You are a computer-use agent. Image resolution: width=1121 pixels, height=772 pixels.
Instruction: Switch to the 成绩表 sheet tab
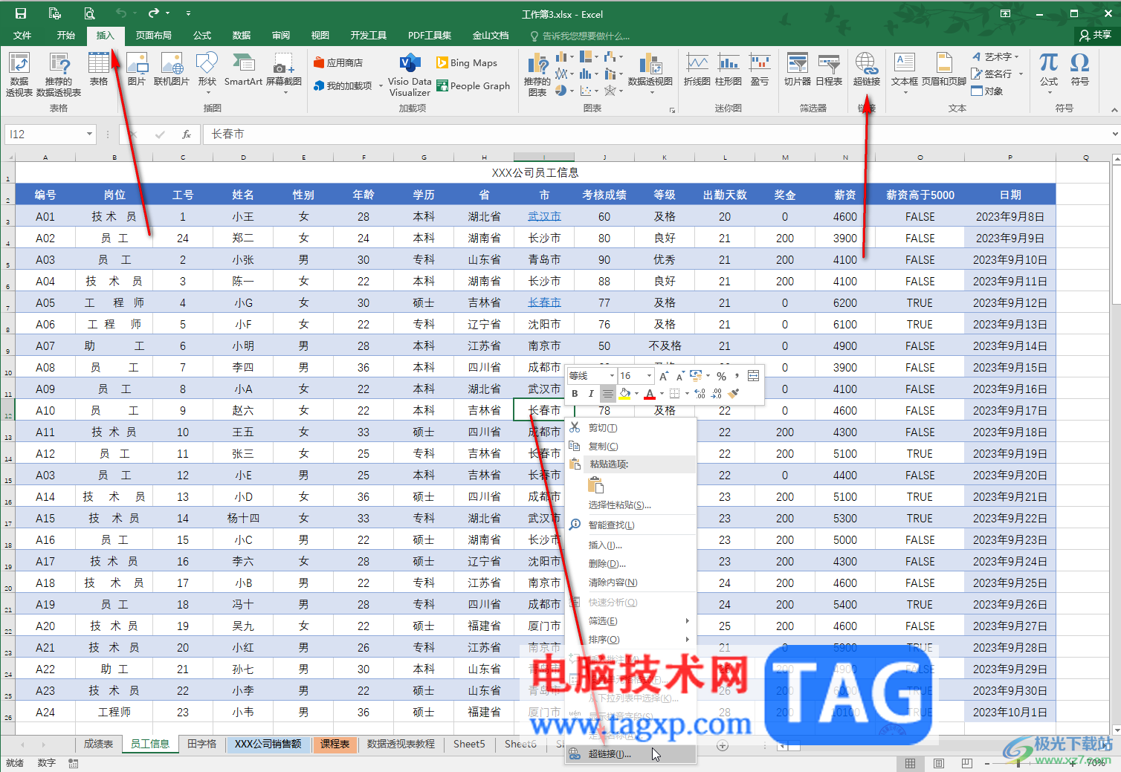pyautogui.click(x=98, y=744)
